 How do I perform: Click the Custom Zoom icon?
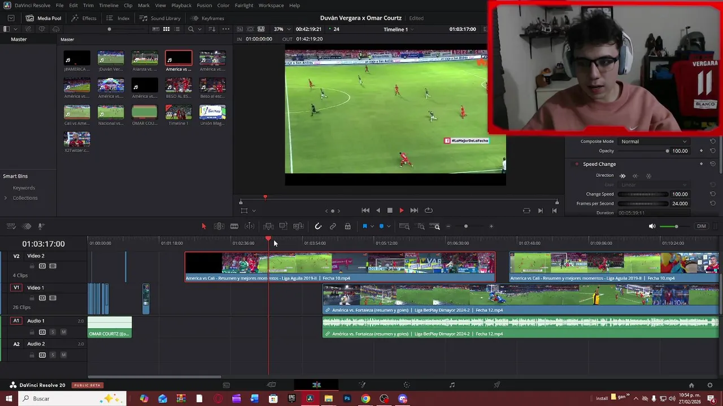[435, 226]
